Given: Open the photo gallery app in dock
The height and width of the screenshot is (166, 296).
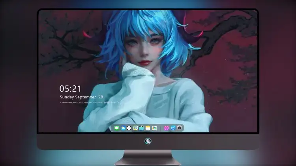Looking at the screenshot, I should pos(154,128).
